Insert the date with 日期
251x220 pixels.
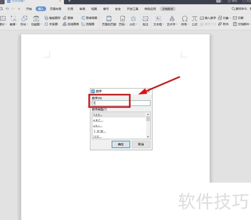coord(238,18)
